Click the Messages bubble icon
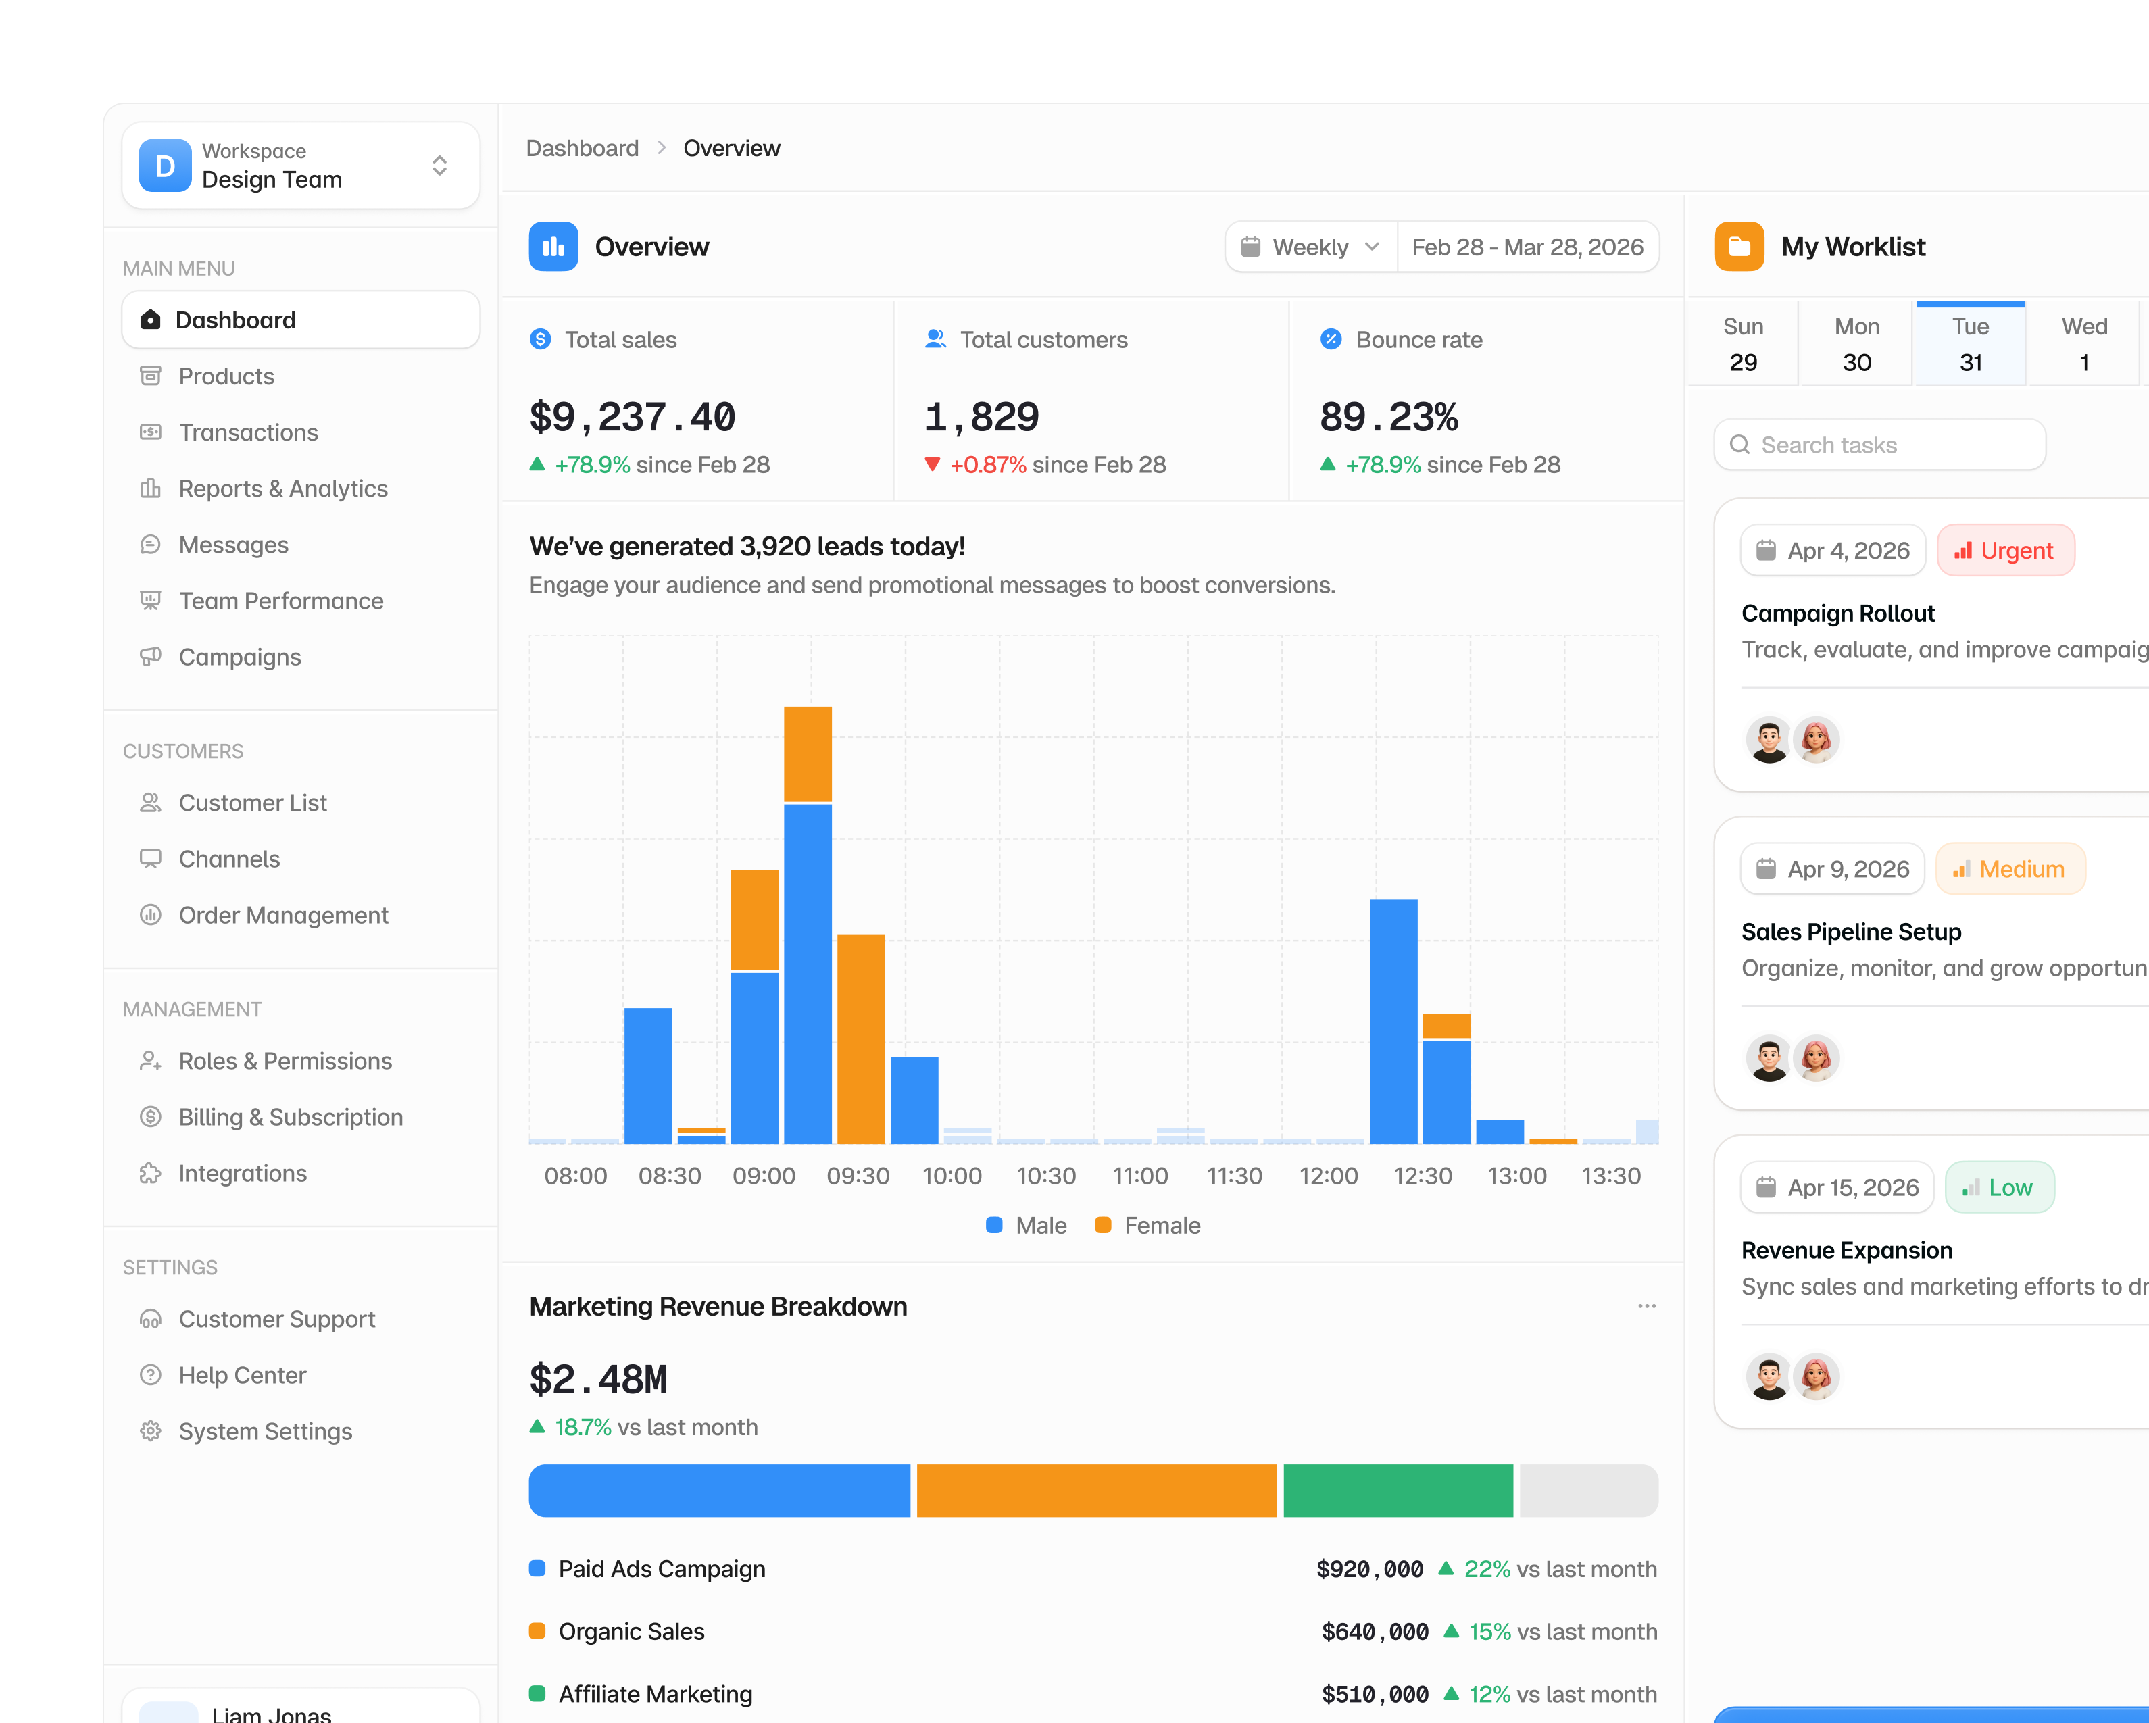 click(x=151, y=544)
